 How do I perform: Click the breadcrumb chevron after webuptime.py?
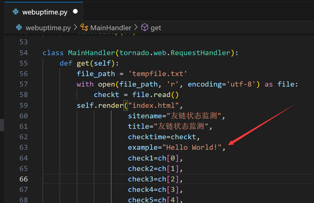coord(75,28)
